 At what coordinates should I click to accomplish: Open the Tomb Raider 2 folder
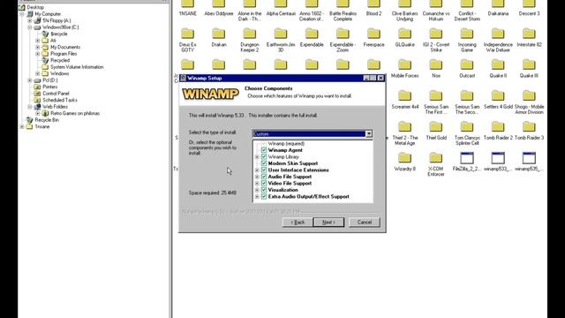pyautogui.click(x=498, y=131)
